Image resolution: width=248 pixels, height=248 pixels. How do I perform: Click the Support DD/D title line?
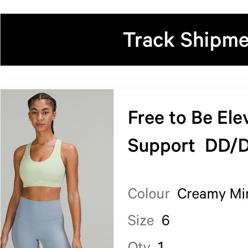pyautogui.click(x=188, y=146)
